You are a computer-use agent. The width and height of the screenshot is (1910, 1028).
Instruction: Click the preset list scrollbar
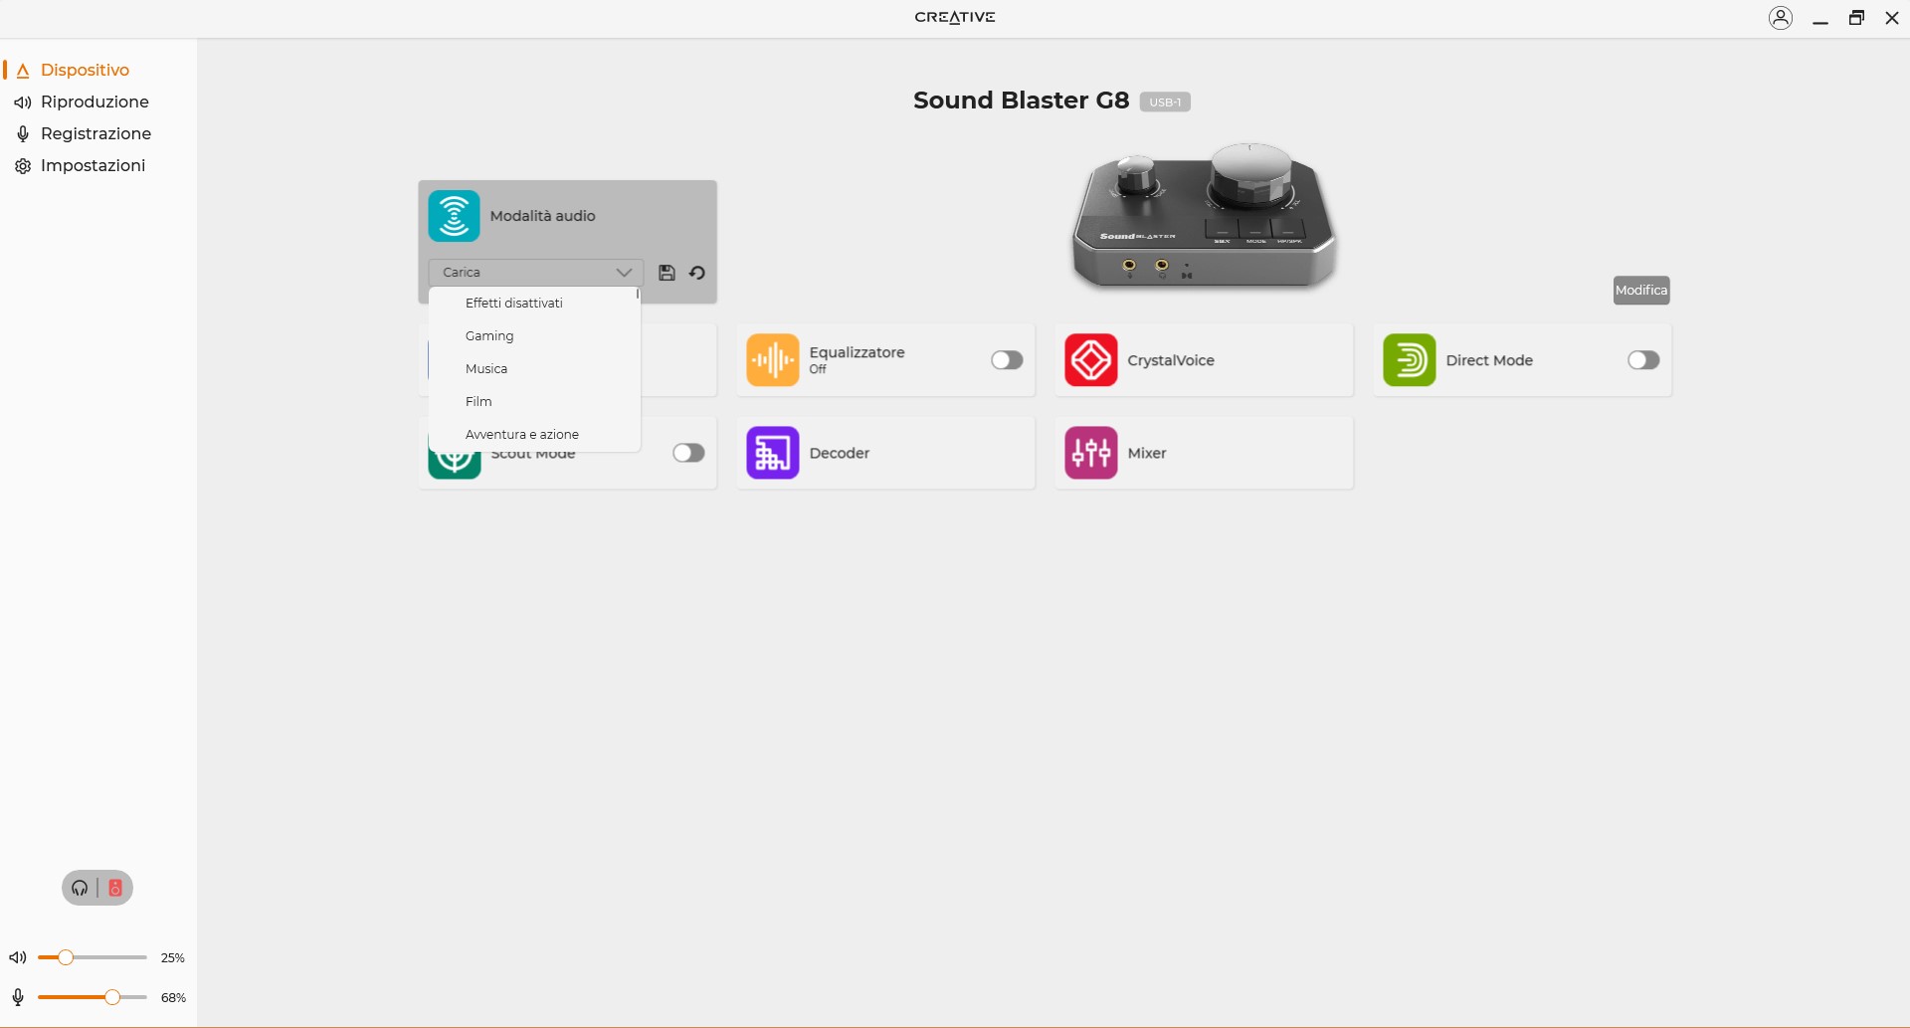coord(638,294)
